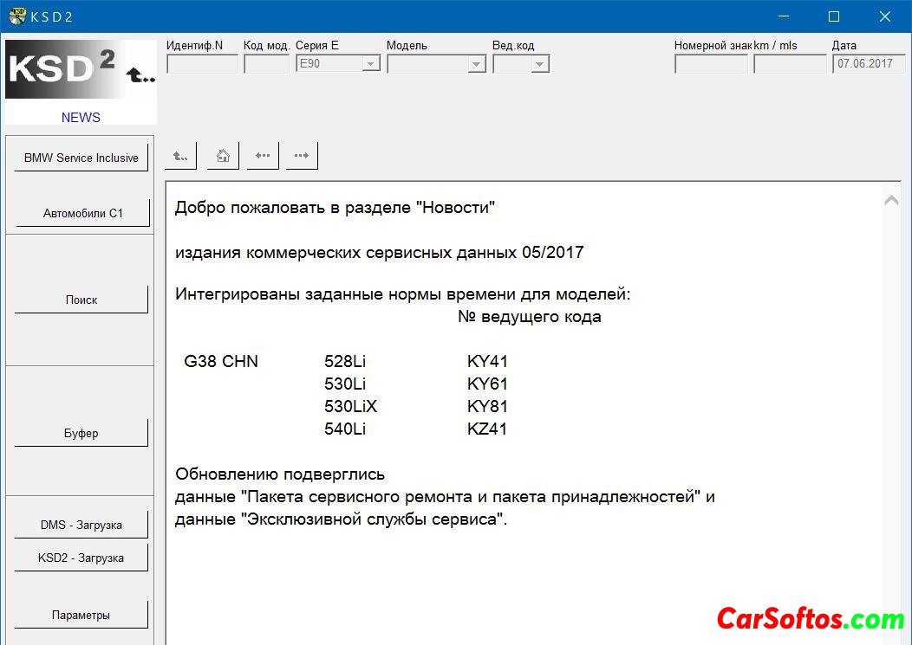
Task: Open the Вед.код dropdown
Action: click(540, 64)
